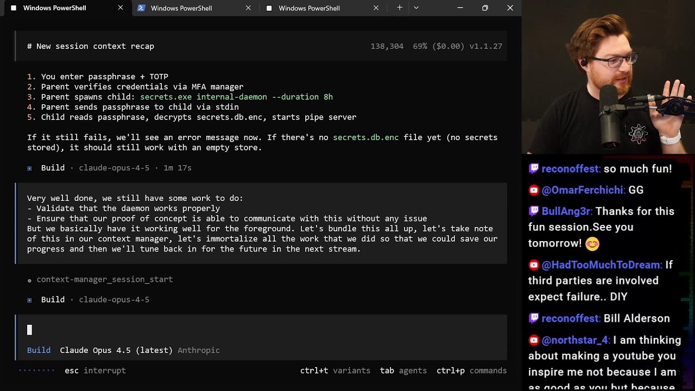Click the @HadTooMuchToDream username in chat

coord(602,265)
